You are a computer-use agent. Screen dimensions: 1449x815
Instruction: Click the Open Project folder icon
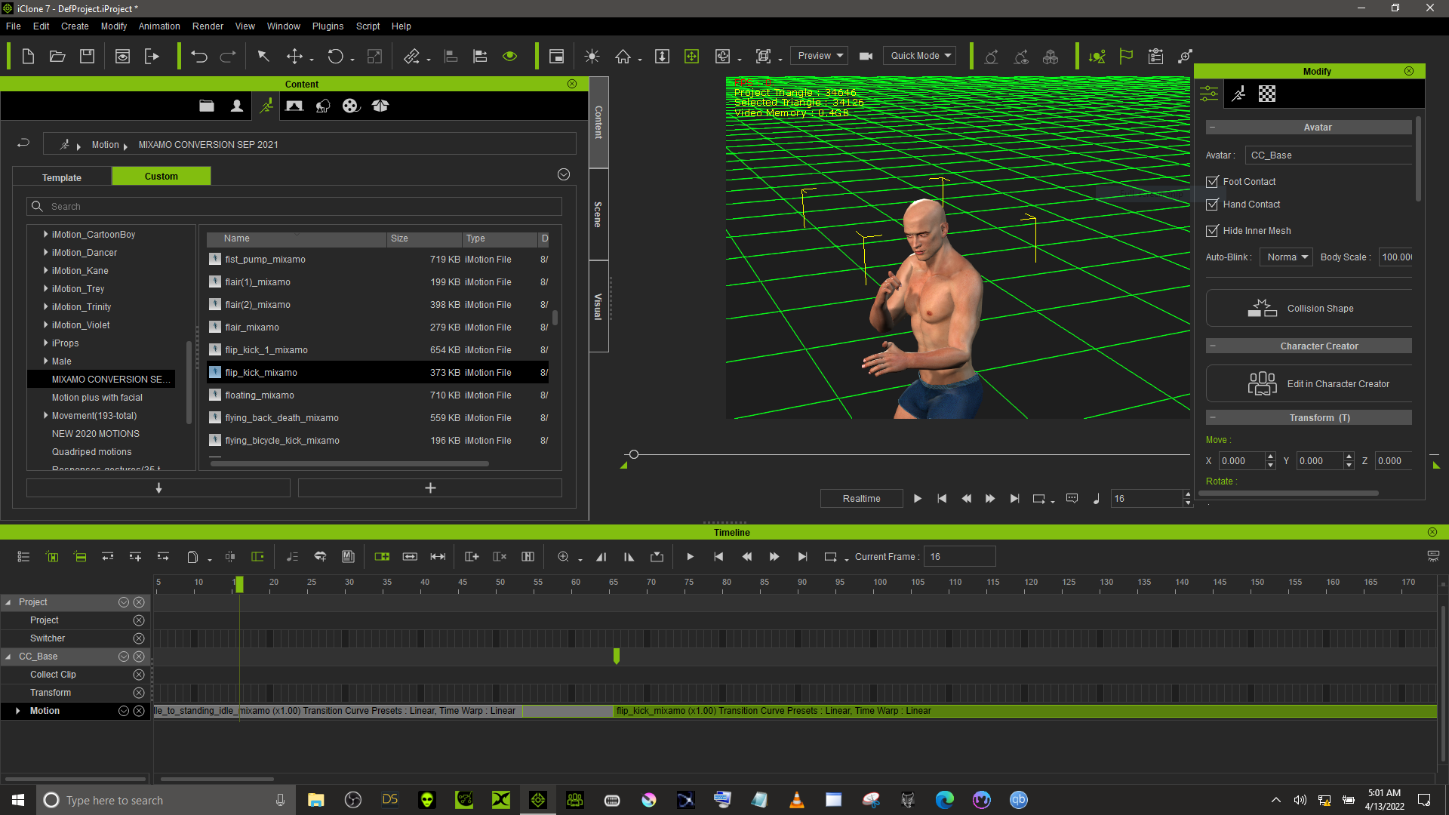(57, 57)
